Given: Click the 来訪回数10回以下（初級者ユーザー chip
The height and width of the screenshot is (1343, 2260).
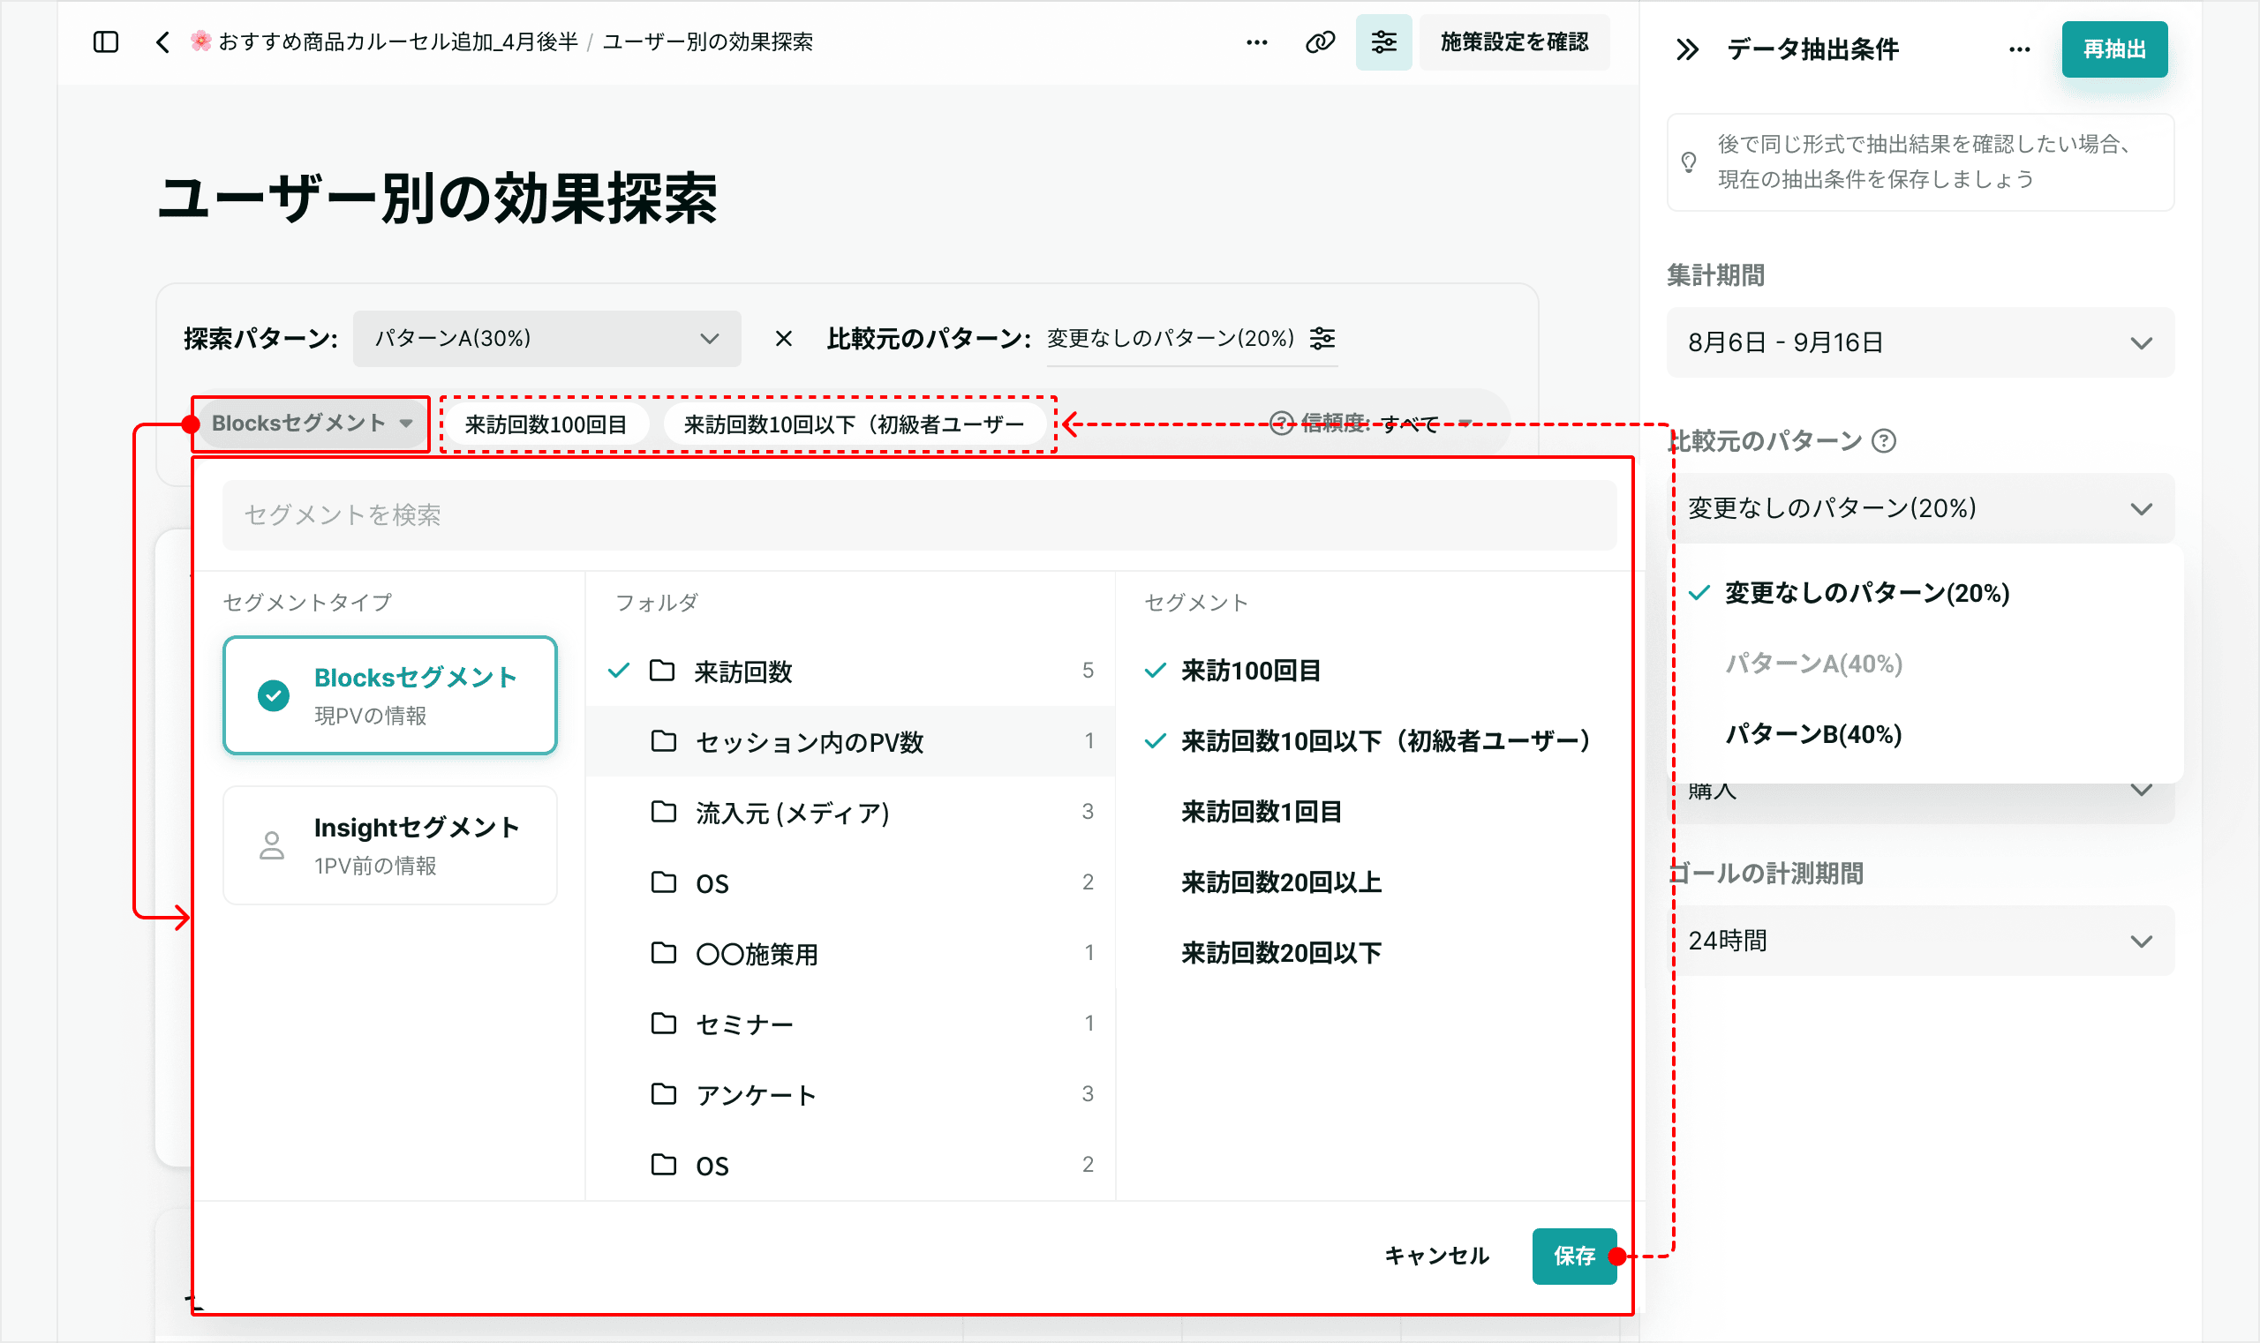Looking at the screenshot, I should point(854,424).
